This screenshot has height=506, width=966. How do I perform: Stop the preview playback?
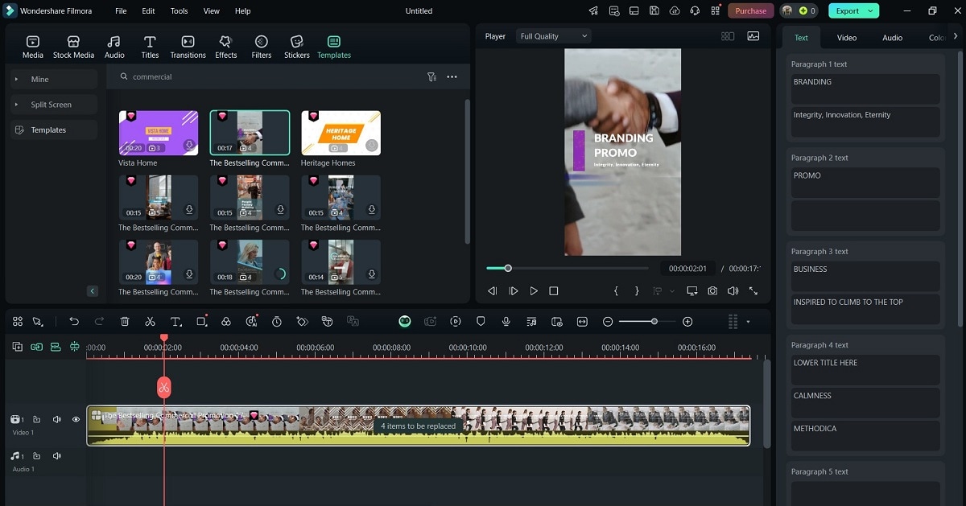(554, 291)
